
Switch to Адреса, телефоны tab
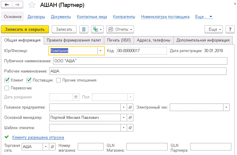tap(153, 40)
